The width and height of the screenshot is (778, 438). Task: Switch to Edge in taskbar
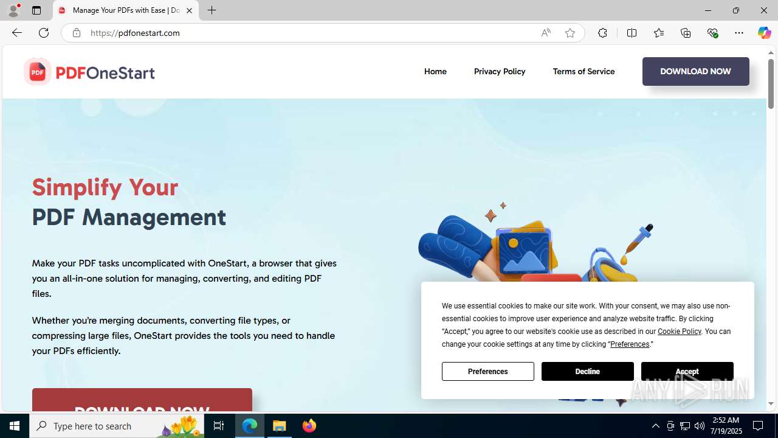pyautogui.click(x=250, y=426)
